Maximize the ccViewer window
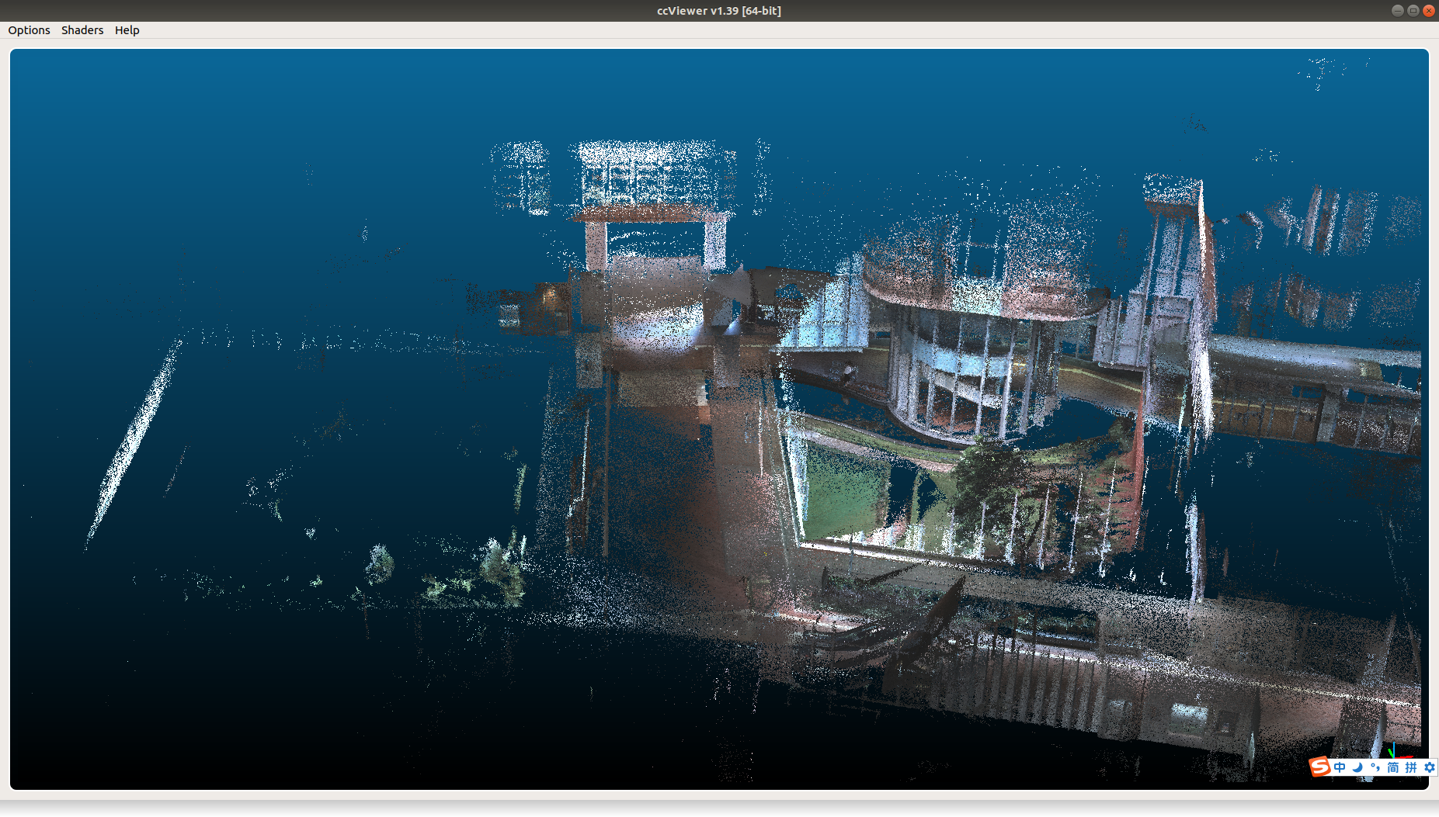 coord(1412,10)
